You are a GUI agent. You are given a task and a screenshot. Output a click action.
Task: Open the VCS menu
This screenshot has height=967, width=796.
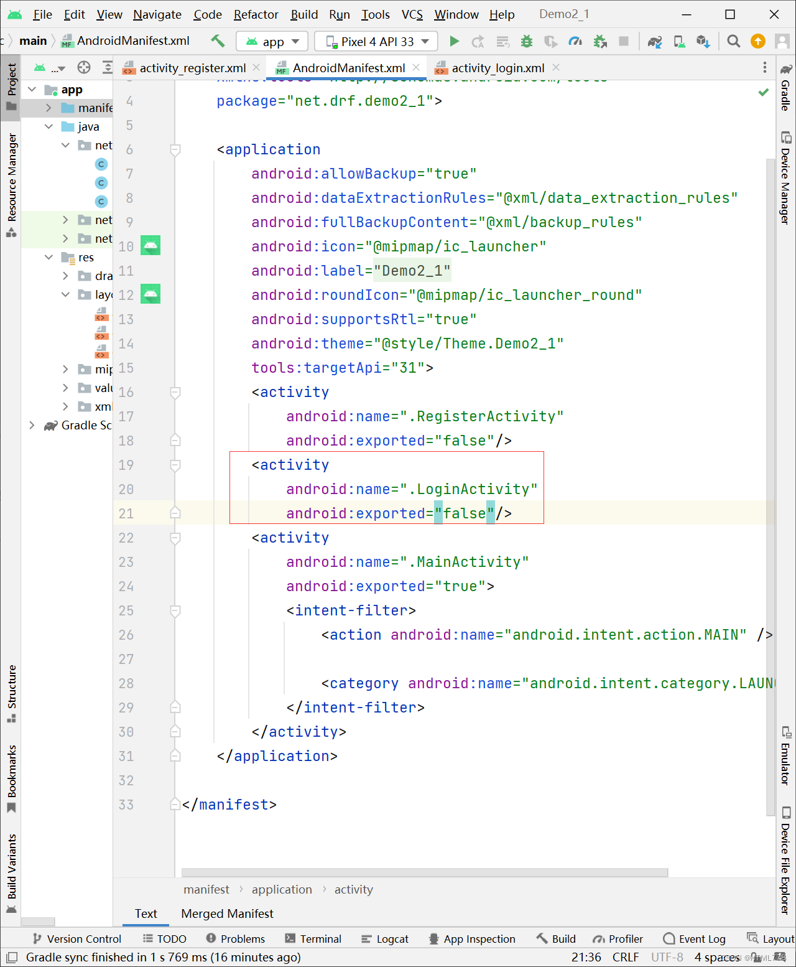pos(412,14)
